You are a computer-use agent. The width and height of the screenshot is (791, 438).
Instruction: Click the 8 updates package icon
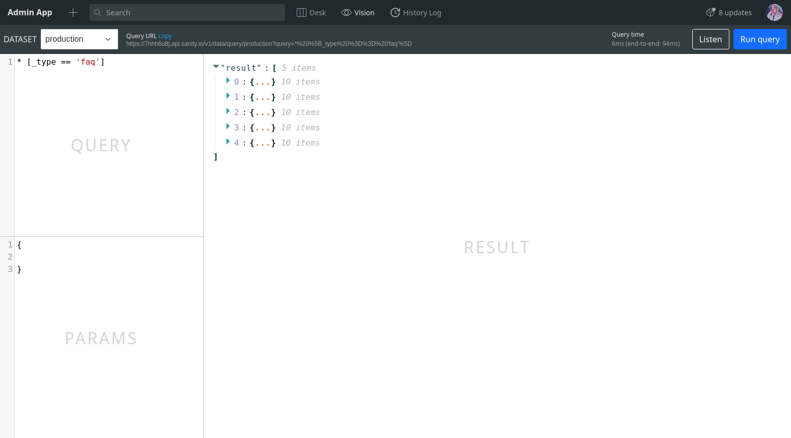click(x=711, y=12)
